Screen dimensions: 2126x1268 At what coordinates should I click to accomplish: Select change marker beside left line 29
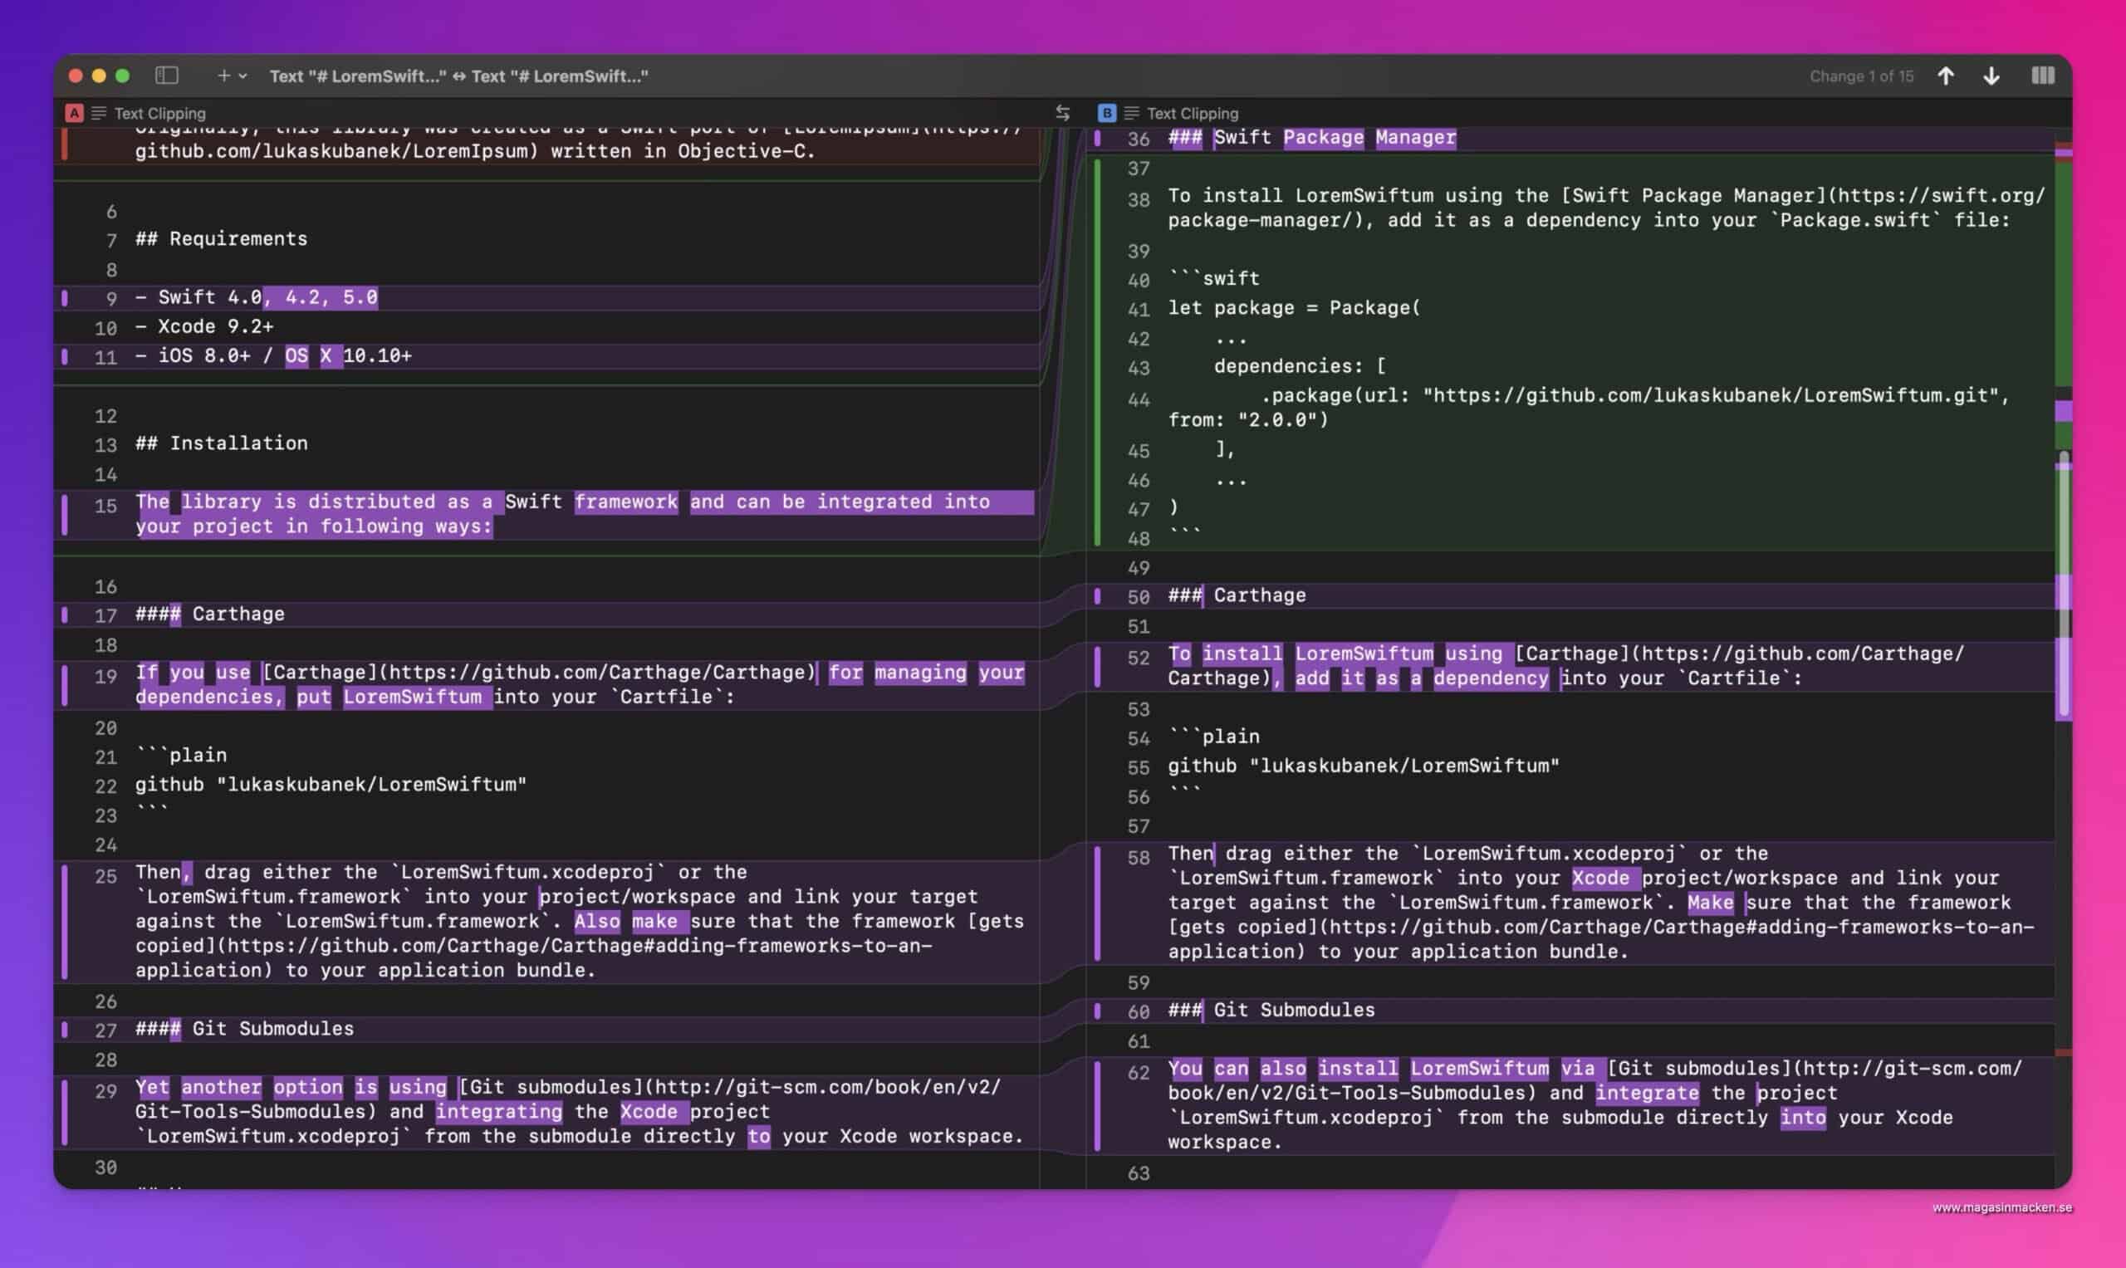64,1112
